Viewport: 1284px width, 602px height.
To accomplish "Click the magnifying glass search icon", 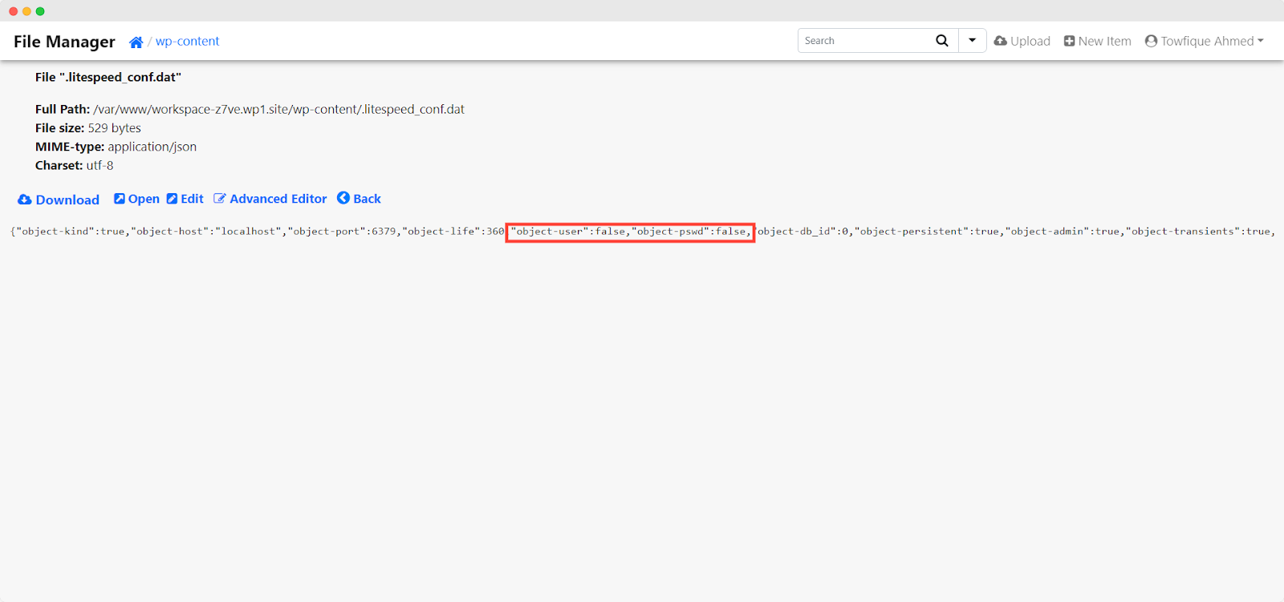I will 942,40.
